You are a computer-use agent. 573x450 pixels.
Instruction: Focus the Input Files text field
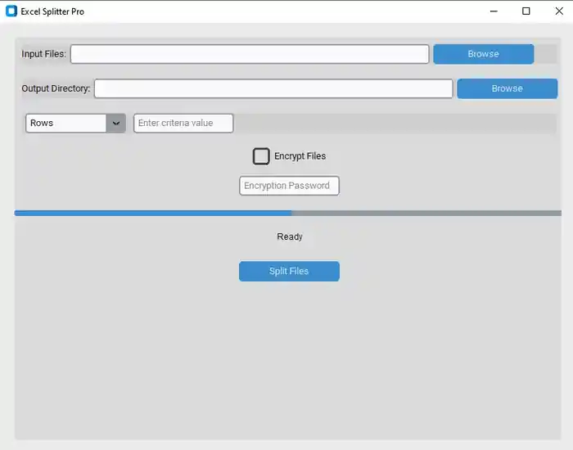(x=250, y=54)
